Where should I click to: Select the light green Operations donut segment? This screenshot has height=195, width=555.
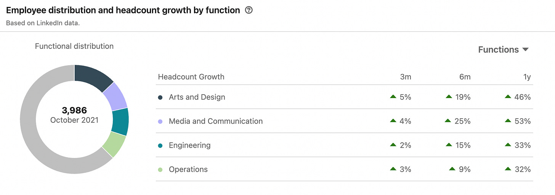(x=114, y=144)
